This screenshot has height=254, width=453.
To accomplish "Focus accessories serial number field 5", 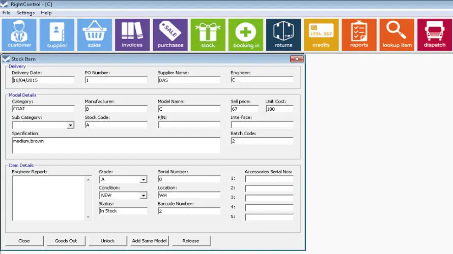I will click(269, 217).
